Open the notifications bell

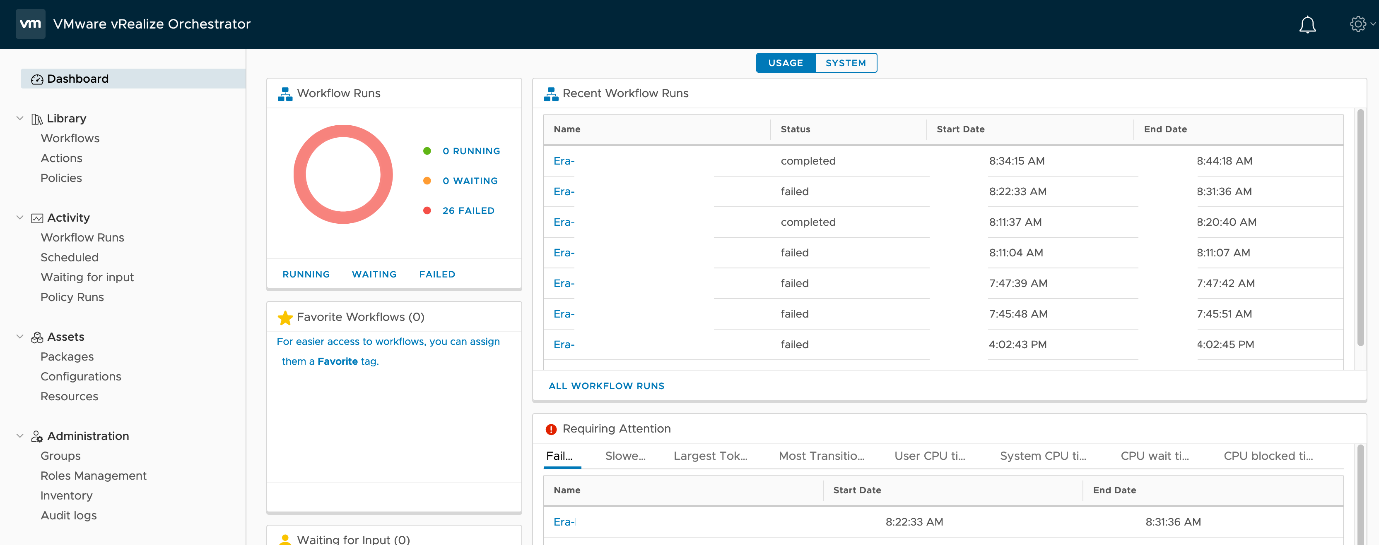(1307, 24)
